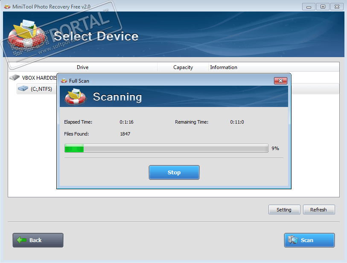Click the Select Device heading
Screen dimensions: 347x263
[96, 36]
